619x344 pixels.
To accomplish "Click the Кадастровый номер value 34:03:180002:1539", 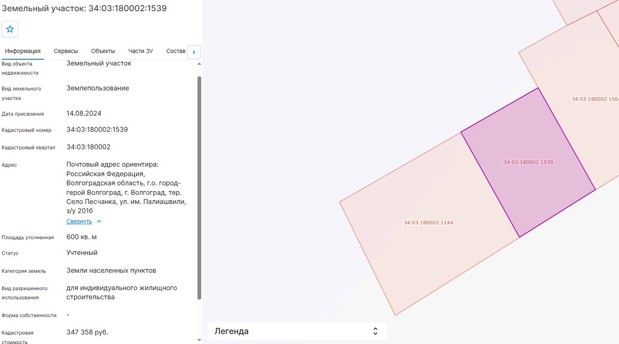I will (x=97, y=130).
